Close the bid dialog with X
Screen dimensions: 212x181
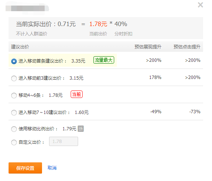[x=200, y=5]
